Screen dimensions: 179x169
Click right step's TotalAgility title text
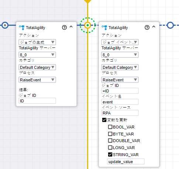pos(118,28)
